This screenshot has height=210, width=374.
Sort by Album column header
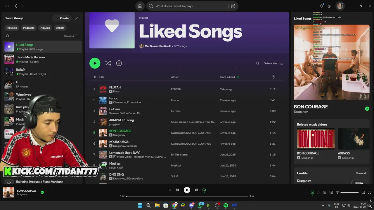(x=175, y=77)
